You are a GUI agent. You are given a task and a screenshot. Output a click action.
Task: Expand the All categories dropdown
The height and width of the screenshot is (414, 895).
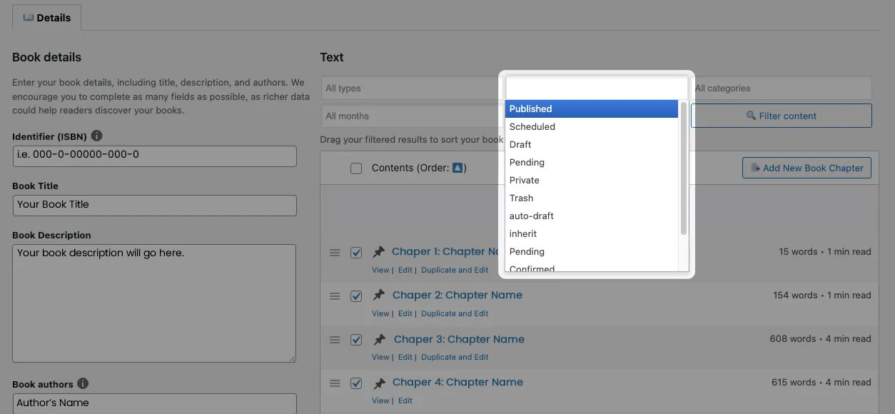782,89
